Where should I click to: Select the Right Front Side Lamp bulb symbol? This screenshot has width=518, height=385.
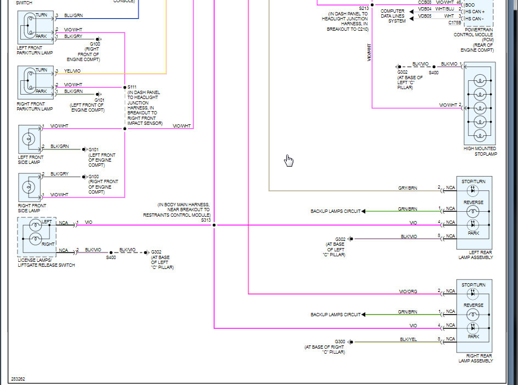click(x=29, y=187)
